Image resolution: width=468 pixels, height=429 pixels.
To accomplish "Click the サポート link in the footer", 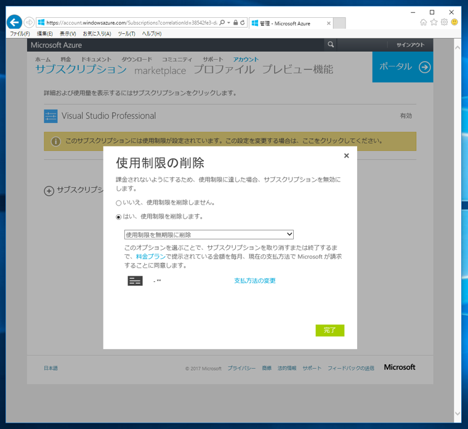I will pyautogui.click(x=312, y=368).
